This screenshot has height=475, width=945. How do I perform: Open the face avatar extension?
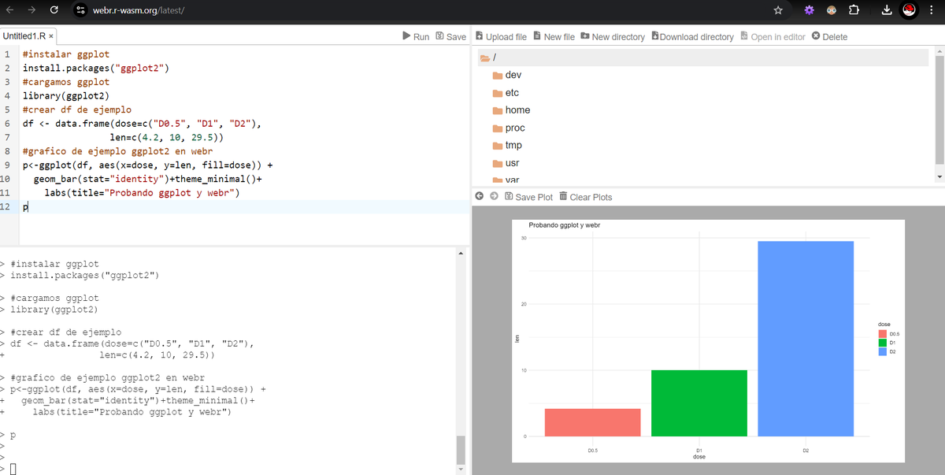pyautogui.click(x=830, y=10)
